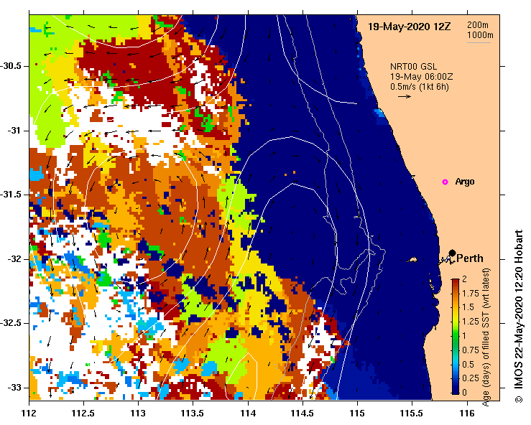
Task: Click latitude axis label '-32'
Action: click(x=15, y=259)
